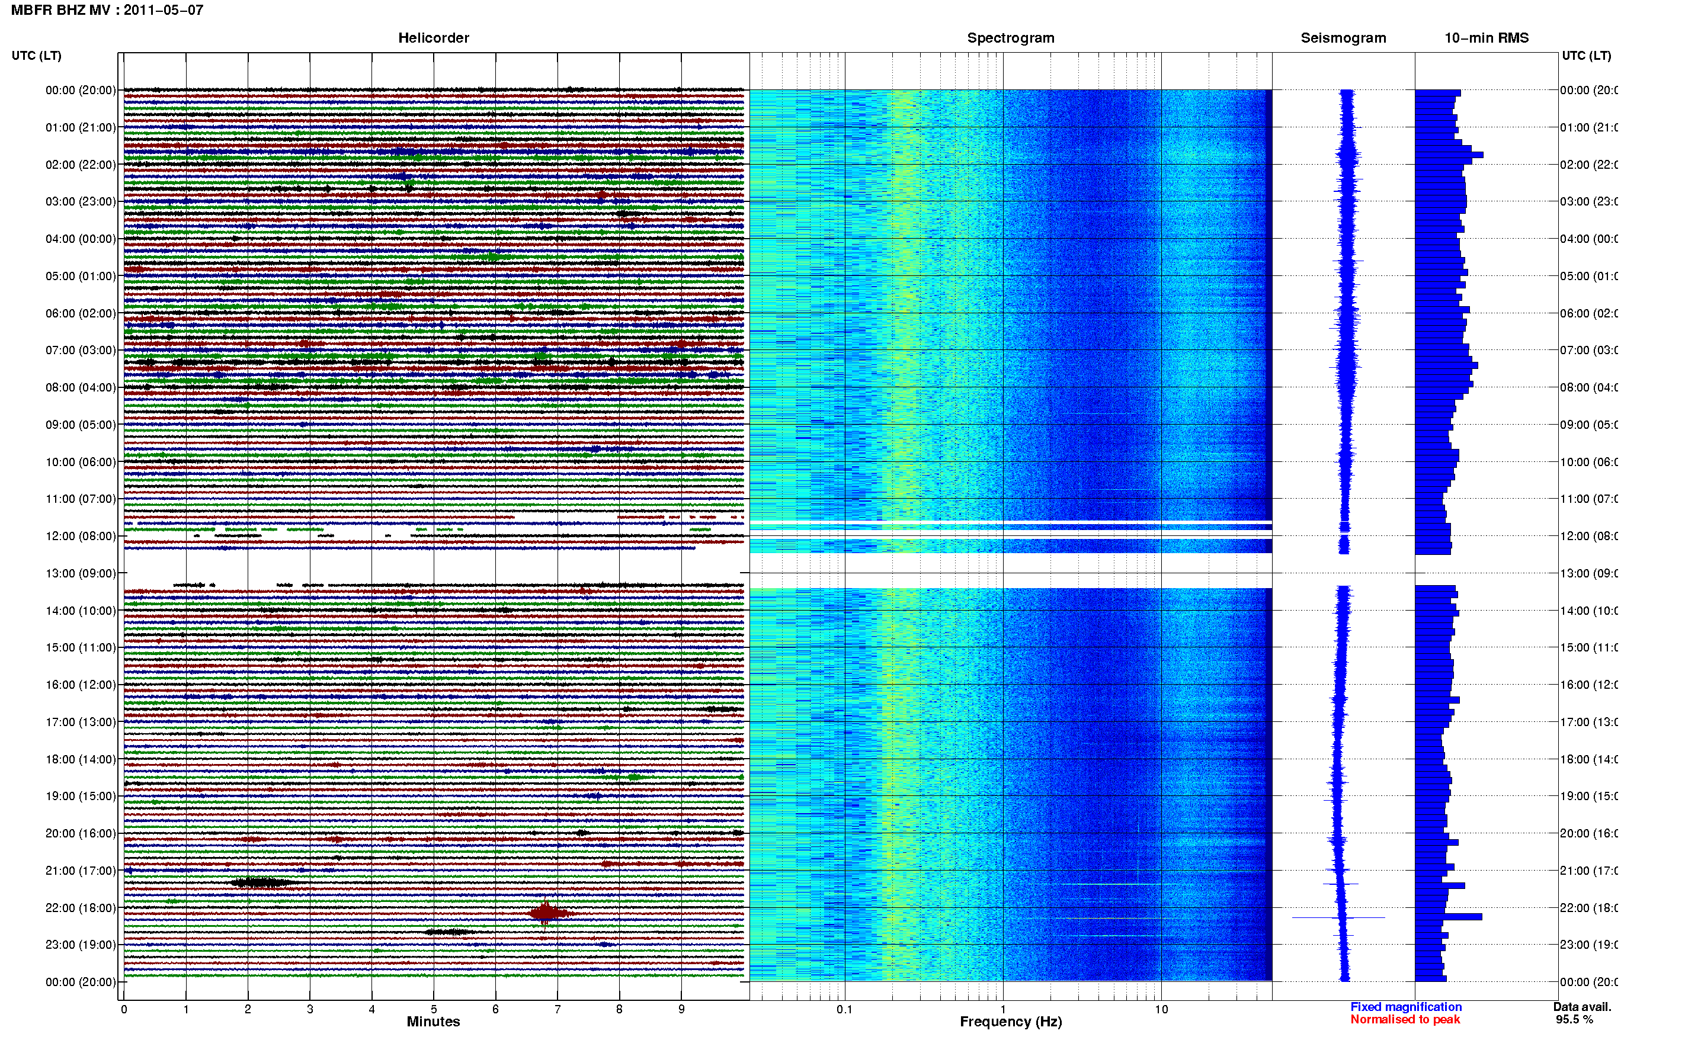Viewport: 1685px width, 1053px height.
Task: Click the "Frequency (Hz)" axis label
Action: click(x=1011, y=1022)
